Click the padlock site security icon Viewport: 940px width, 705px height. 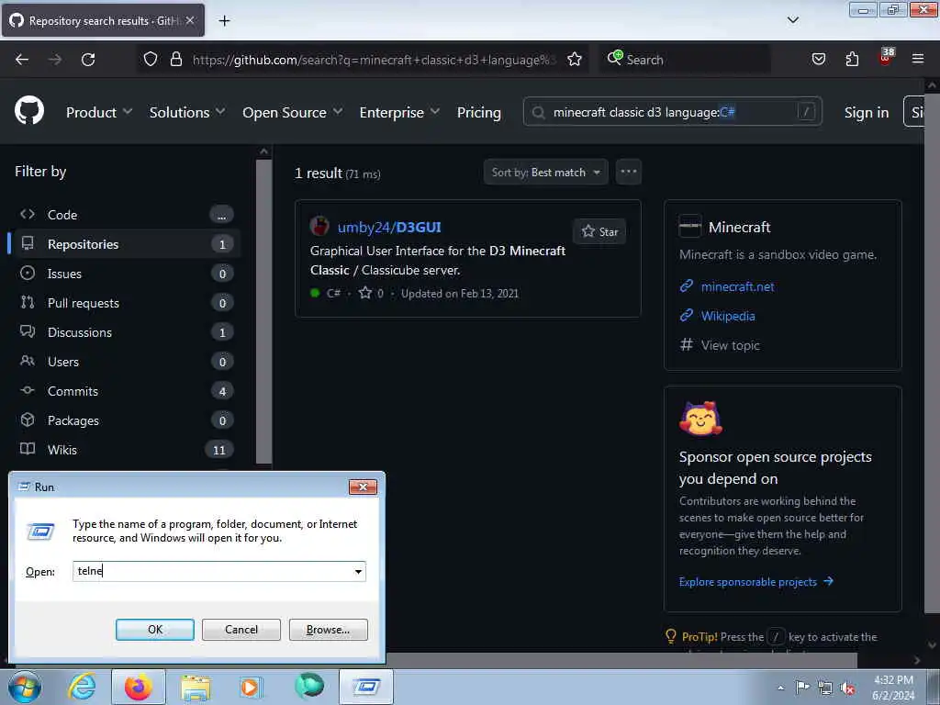(x=175, y=60)
